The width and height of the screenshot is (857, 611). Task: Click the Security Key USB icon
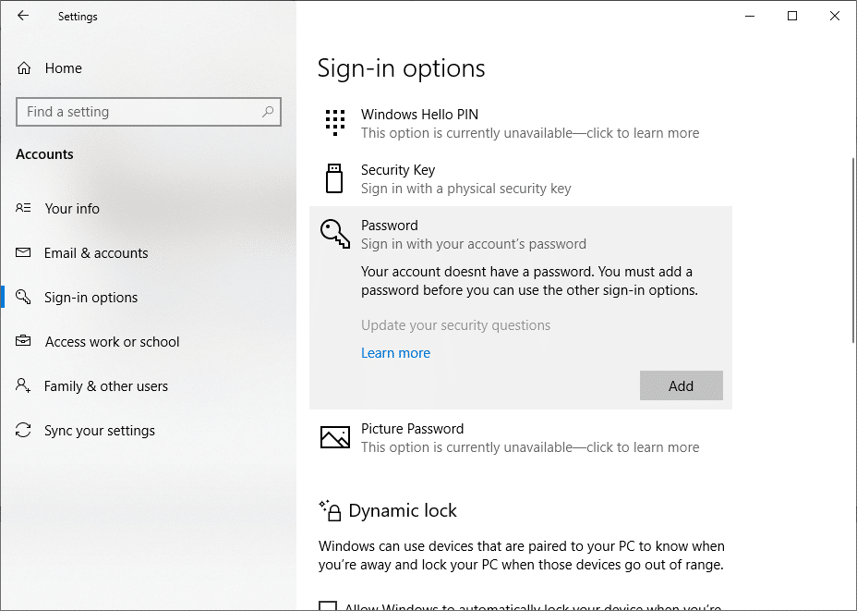(334, 178)
